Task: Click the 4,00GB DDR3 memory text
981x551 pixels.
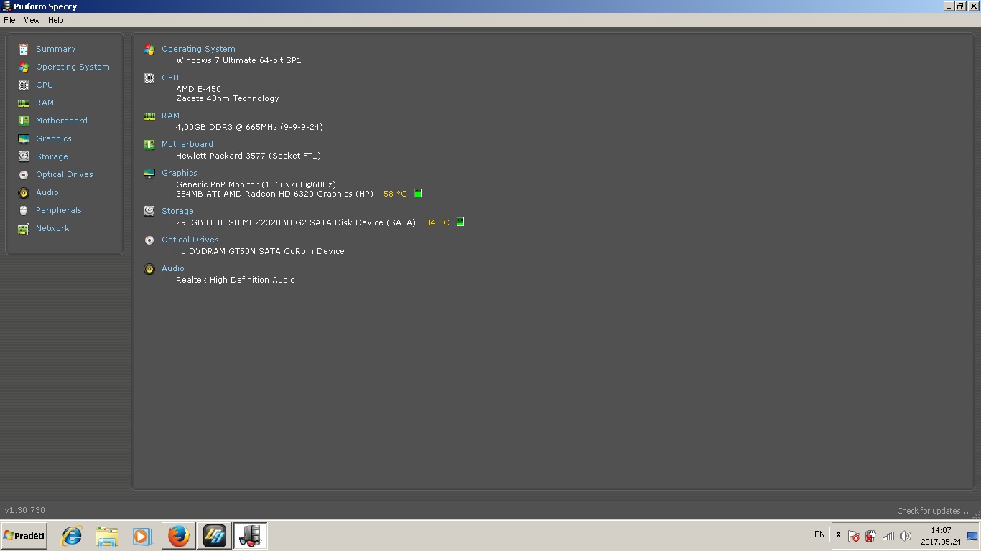Action: click(249, 127)
